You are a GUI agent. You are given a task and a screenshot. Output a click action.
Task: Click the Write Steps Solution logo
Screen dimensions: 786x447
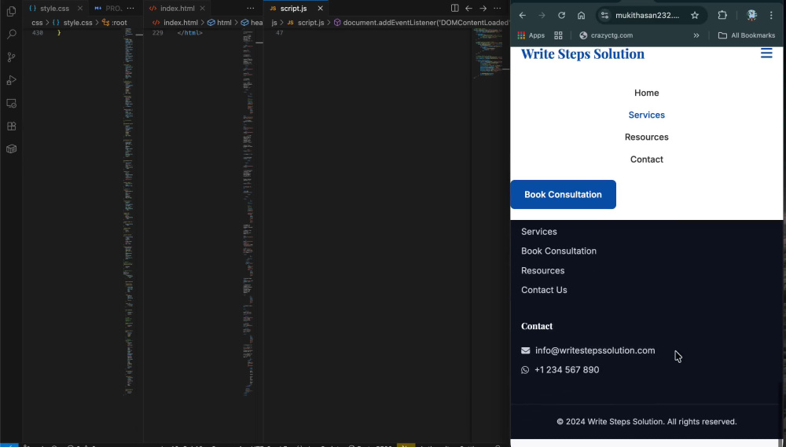[x=582, y=53]
